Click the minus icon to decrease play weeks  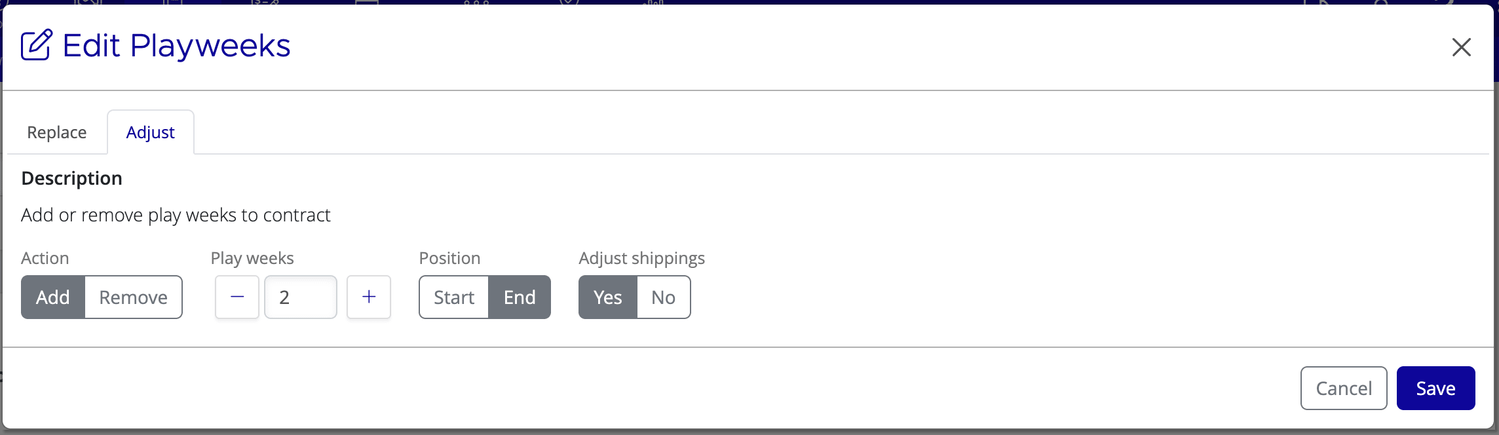236,297
